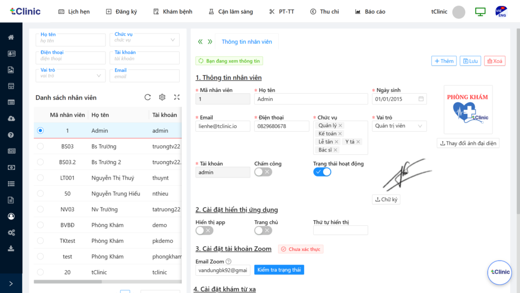Click the Lưu save button
Viewport: 520px width, 293px height.
point(470,61)
